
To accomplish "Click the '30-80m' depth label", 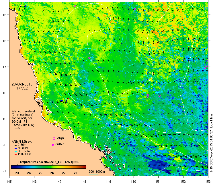I will 23,148.
